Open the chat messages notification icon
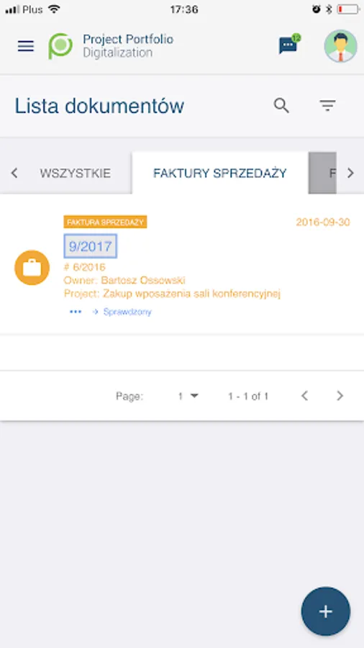This screenshot has width=364, height=648. point(289,45)
